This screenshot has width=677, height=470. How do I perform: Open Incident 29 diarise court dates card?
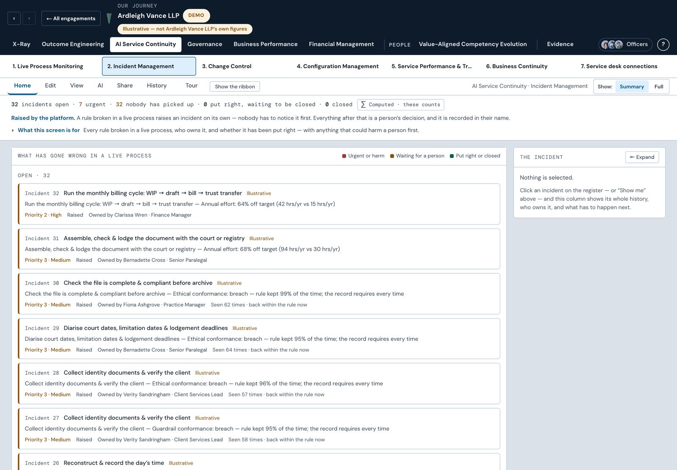pos(259,339)
